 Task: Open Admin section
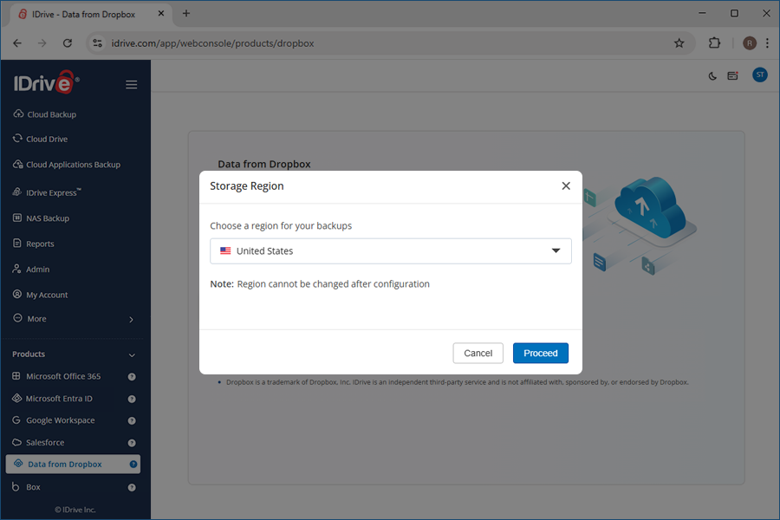pyautogui.click(x=31, y=270)
